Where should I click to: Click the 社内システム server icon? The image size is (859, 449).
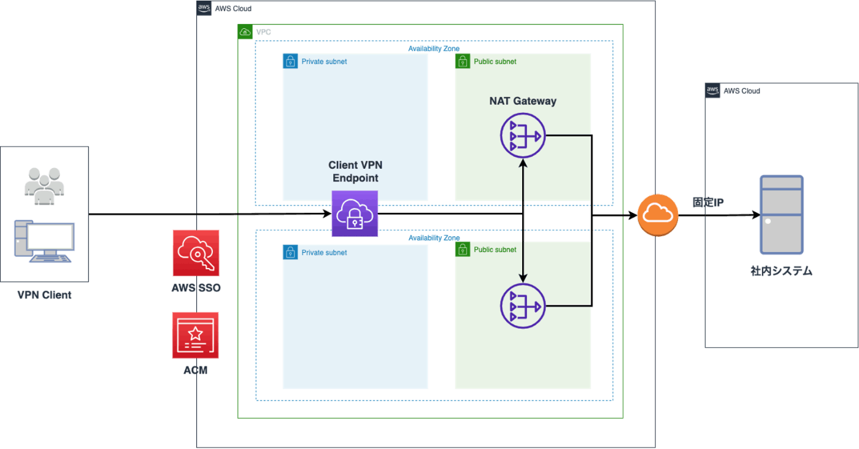782,215
